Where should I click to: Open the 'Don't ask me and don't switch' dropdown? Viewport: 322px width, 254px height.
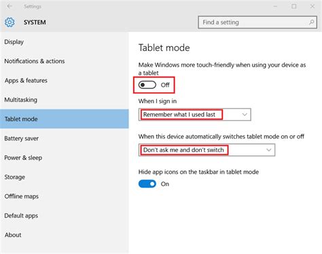tap(207, 150)
